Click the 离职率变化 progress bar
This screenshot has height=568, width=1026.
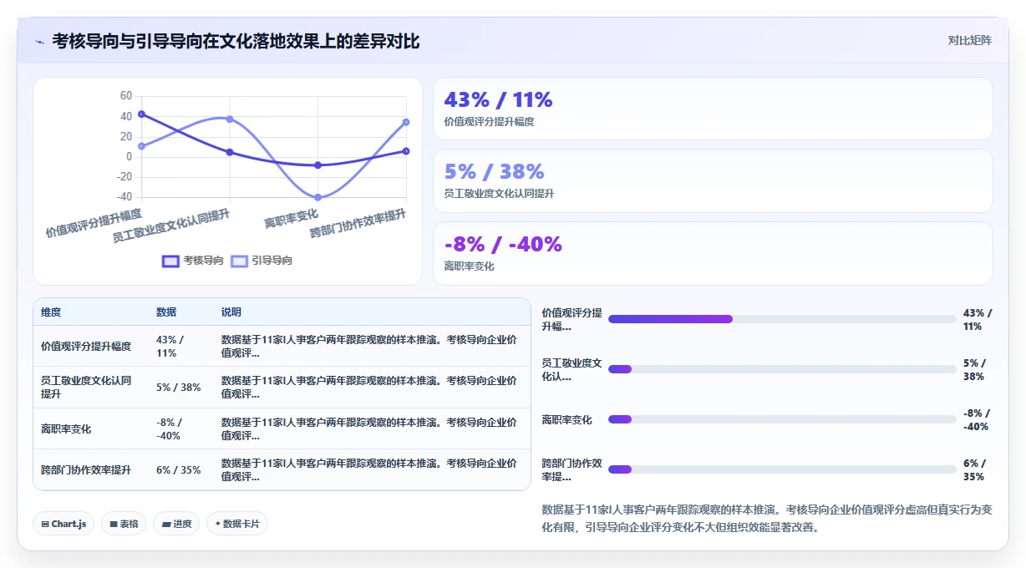[782, 419]
